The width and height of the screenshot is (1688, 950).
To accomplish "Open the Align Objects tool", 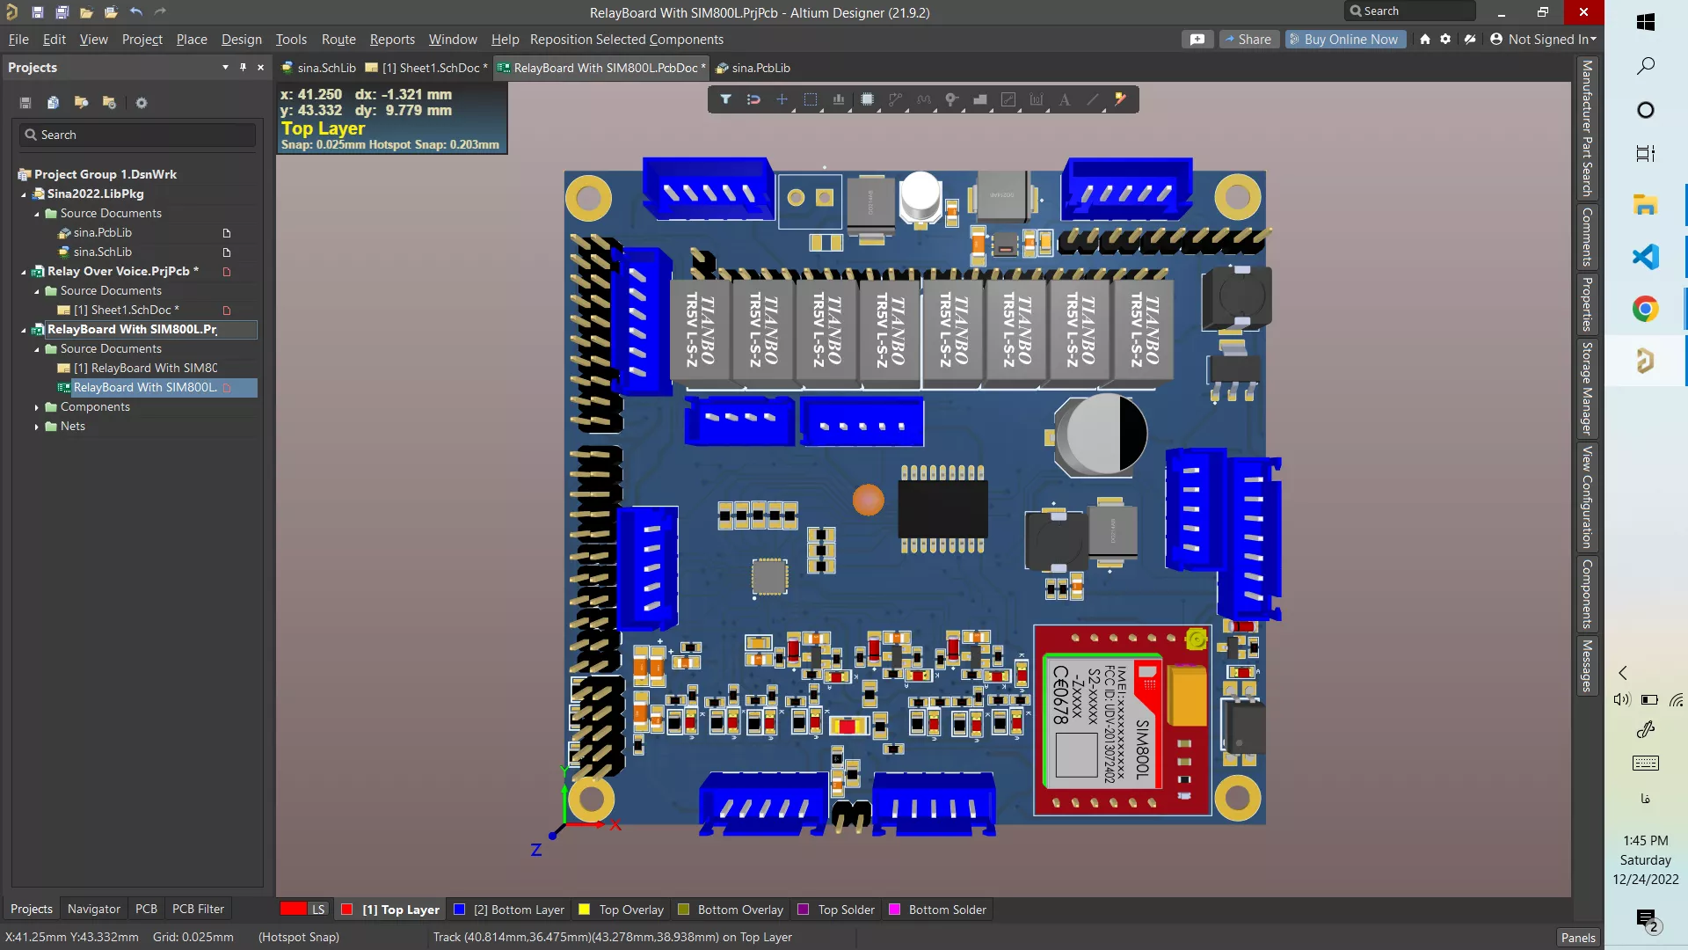I will point(839,99).
